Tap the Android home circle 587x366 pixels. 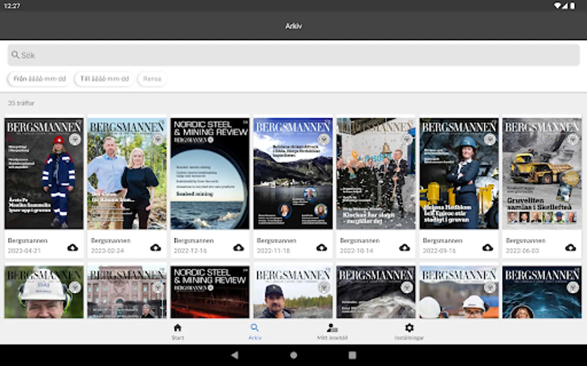click(x=293, y=355)
